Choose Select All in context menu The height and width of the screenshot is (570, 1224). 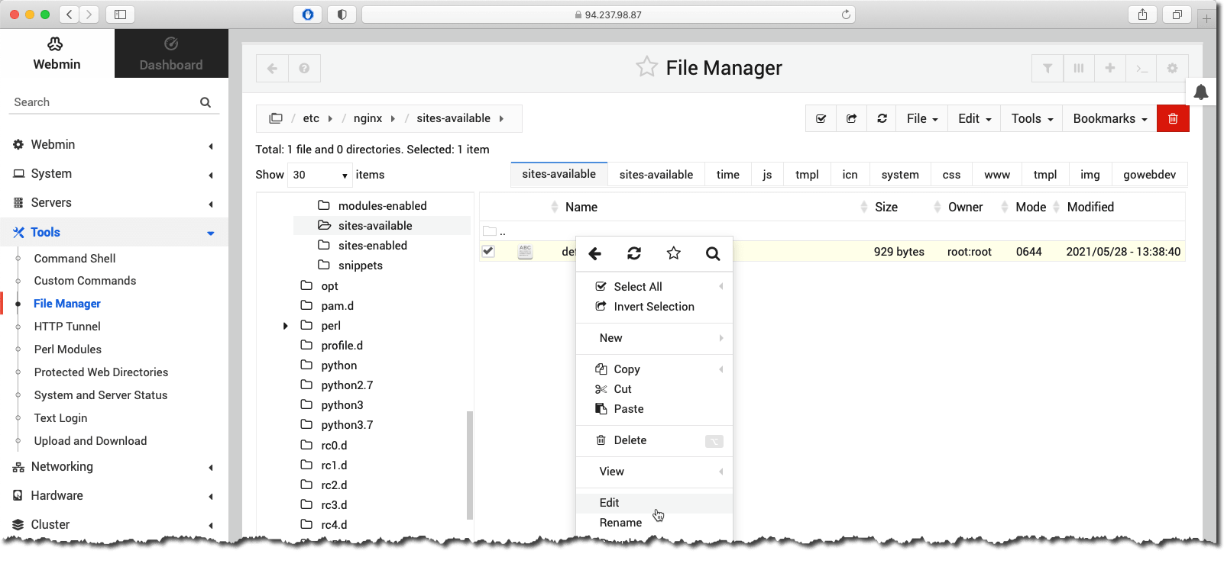coord(654,287)
